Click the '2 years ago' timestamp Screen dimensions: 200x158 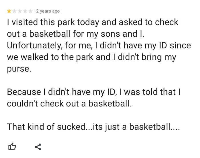(48, 11)
